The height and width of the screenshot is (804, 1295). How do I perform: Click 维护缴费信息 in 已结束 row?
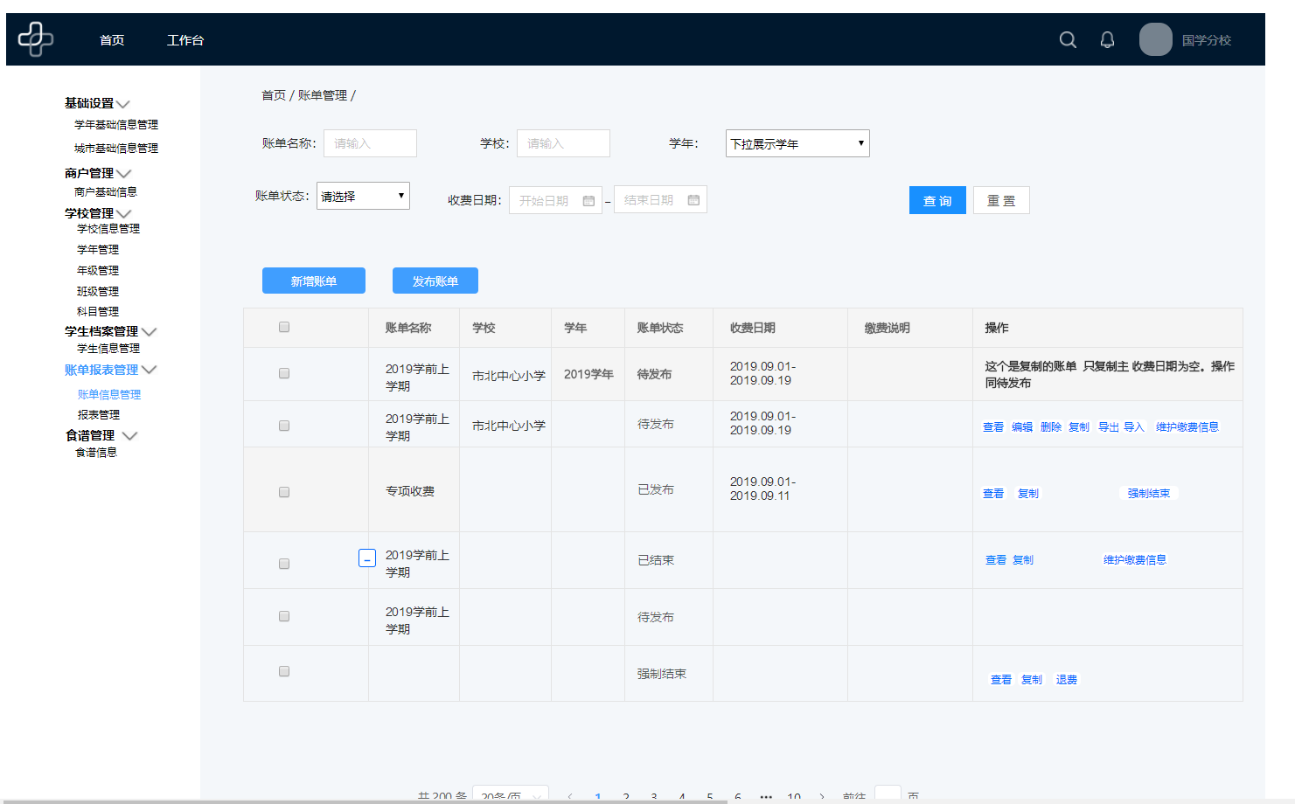pyautogui.click(x=1135, y=560)
